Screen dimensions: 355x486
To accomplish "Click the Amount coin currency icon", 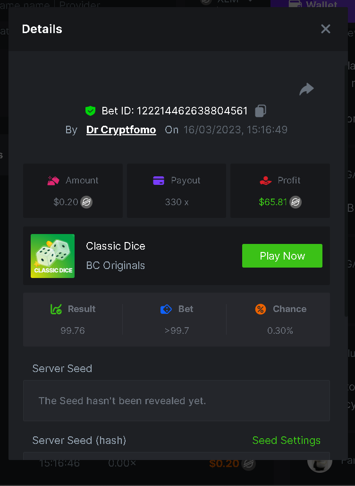I will 86,202.
